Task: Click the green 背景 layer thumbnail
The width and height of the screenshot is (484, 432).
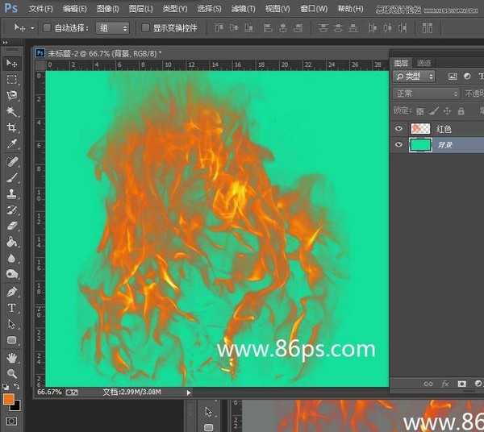Action: point(420,144)
